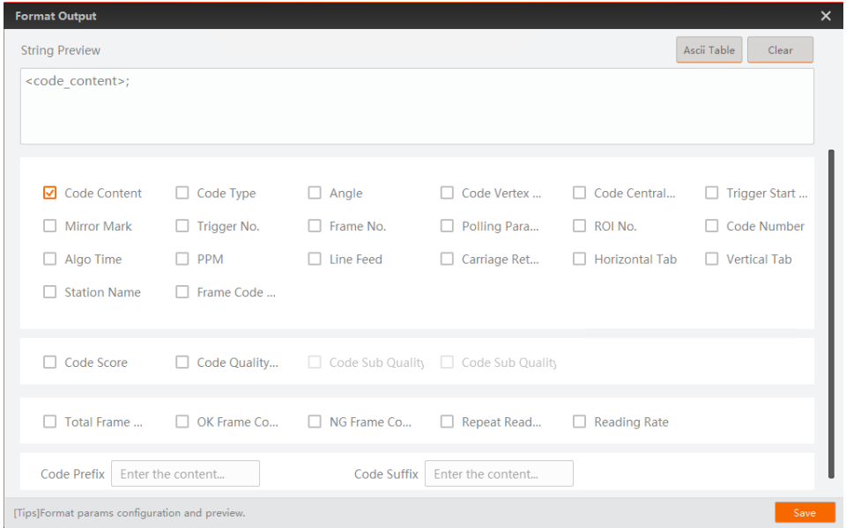
Task: Focus the Code Suffix input field
Action: [499, 473]
